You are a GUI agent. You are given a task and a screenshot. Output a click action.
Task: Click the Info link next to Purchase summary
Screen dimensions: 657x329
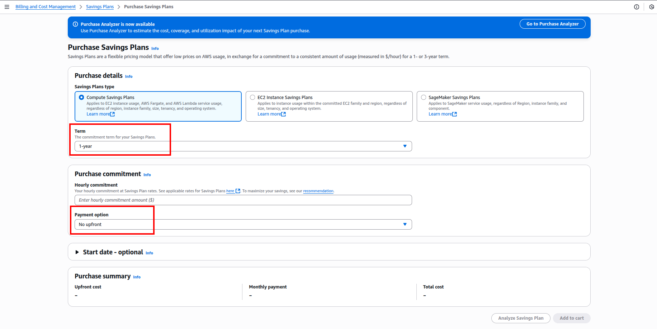(137, 277)
